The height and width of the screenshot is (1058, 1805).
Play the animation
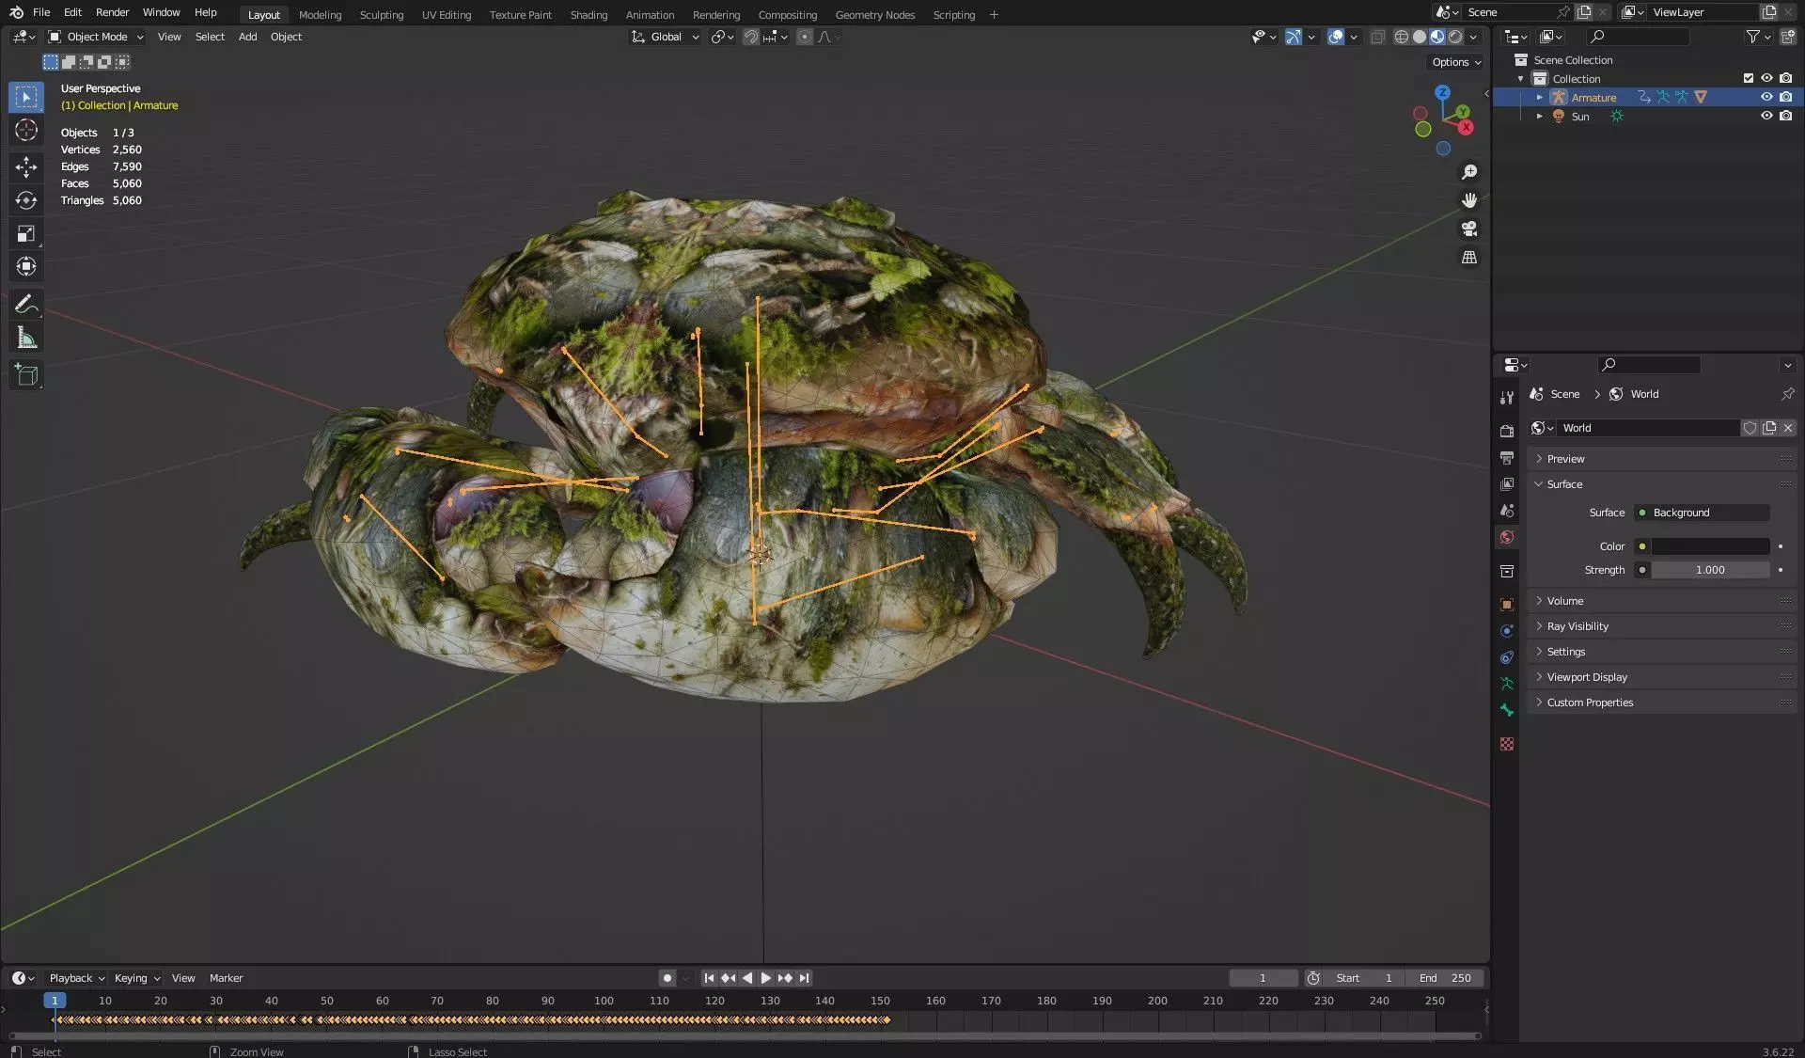(x=766, y=978)
